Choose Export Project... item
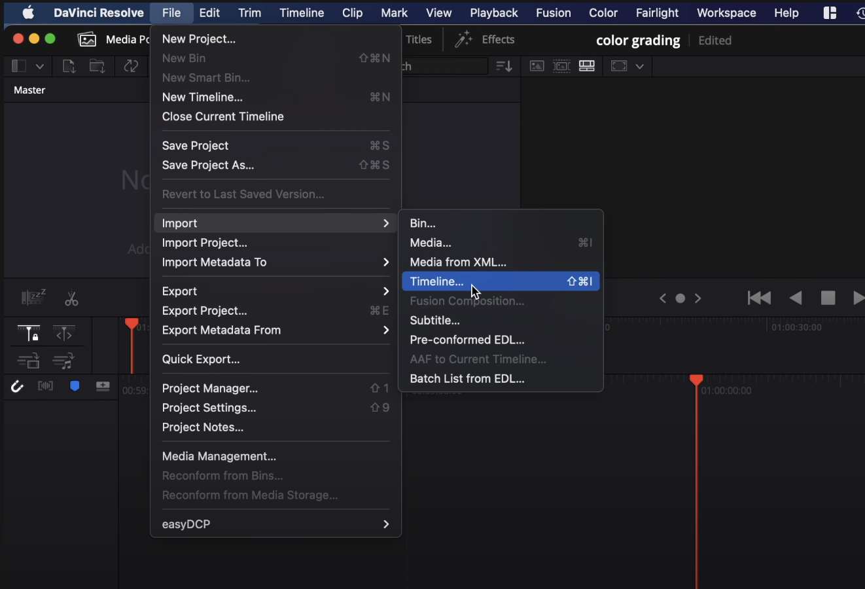865x589 pixels. pos(275,311)
